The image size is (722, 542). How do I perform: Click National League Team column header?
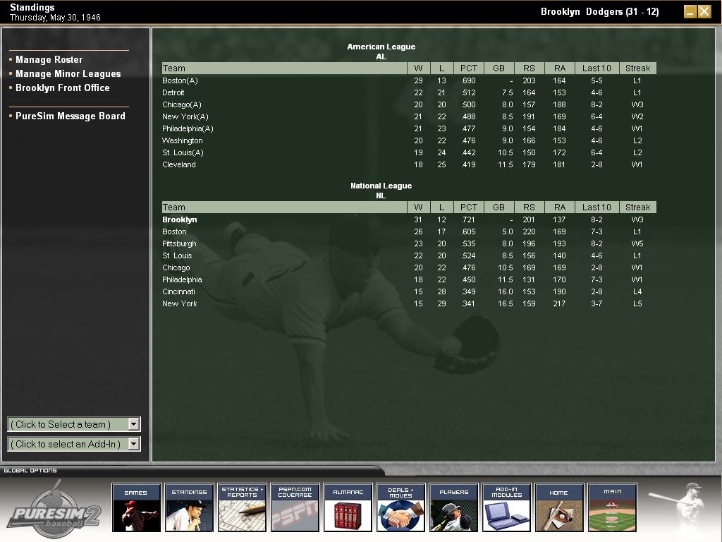tap(284, 207)
